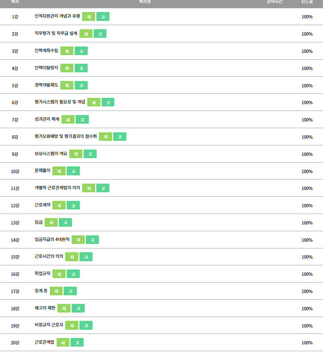The image size is (326, 353).
Task: Click the 고 button for 인적자원관리 개념과 유형
Action: point(103,16)
